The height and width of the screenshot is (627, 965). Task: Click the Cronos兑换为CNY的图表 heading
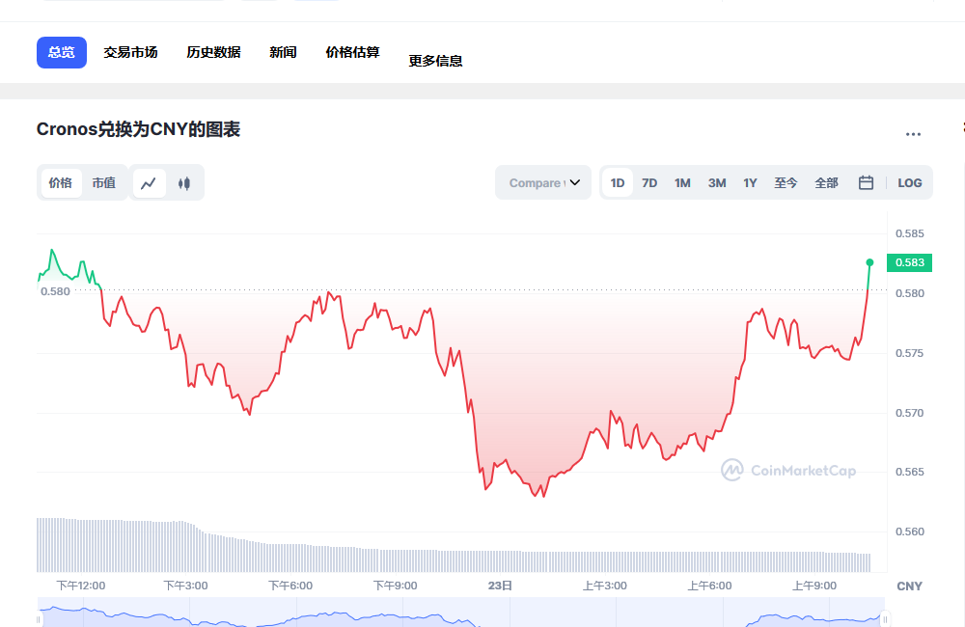[x=138, y=129]
